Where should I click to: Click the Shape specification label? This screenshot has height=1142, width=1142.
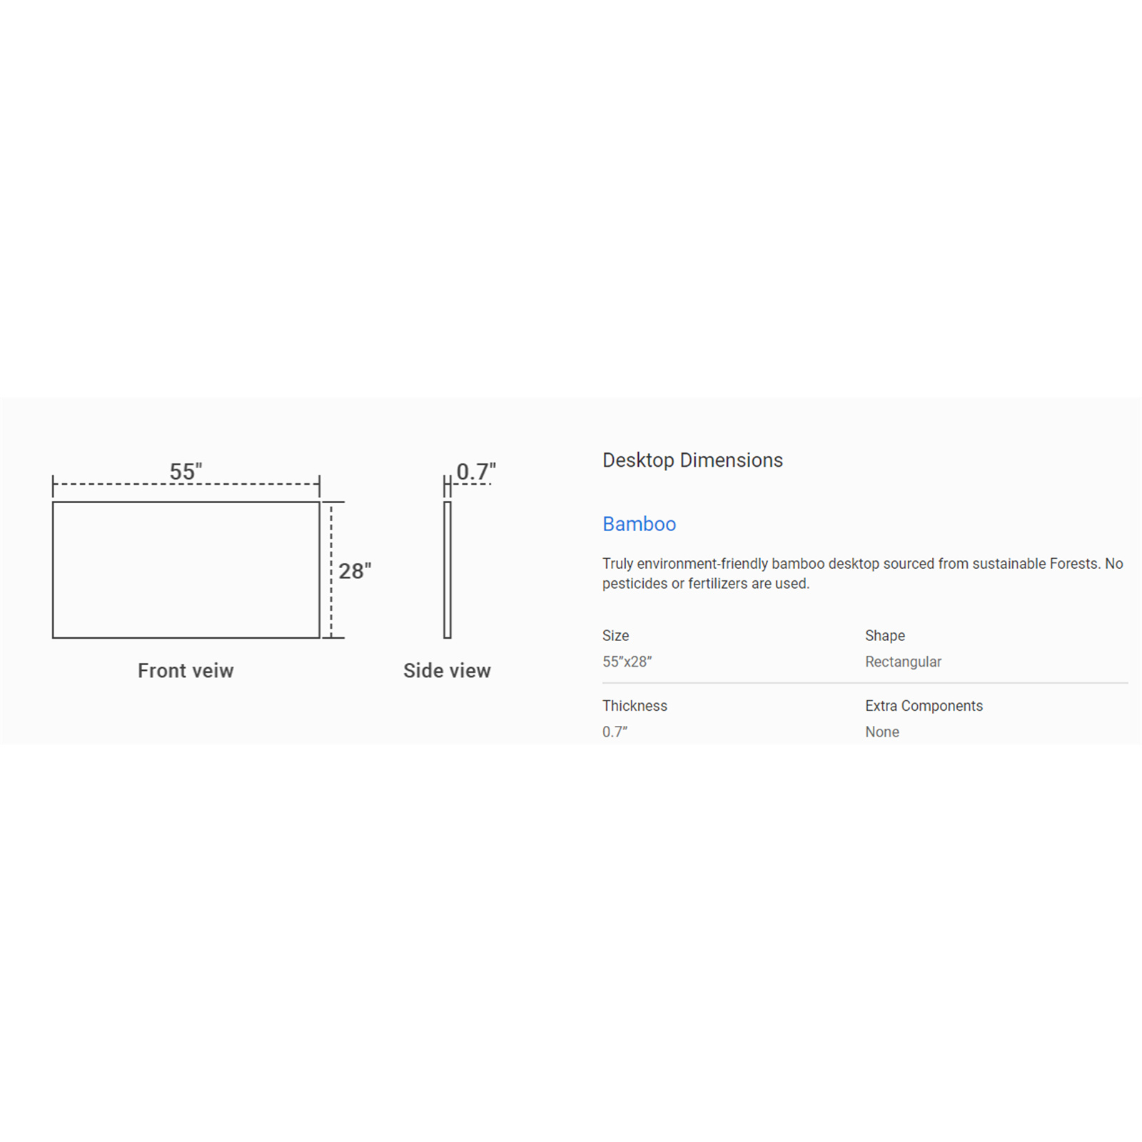click(884, 635)
